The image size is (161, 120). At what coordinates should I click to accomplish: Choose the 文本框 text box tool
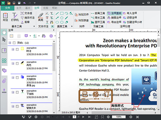pyautogui.click(x=26, y=13)
